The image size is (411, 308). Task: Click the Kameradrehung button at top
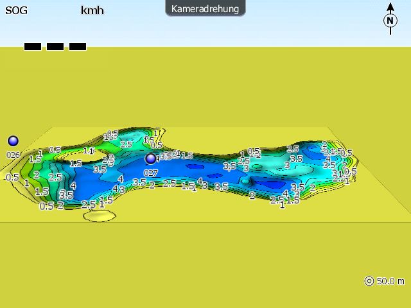pos(205,8)
